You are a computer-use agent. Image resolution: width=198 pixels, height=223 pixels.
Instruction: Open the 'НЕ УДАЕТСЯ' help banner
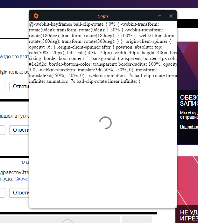[188, 215]
